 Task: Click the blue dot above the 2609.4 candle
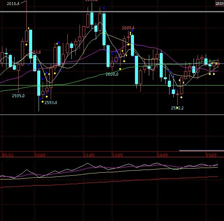(x=133, y=30)
